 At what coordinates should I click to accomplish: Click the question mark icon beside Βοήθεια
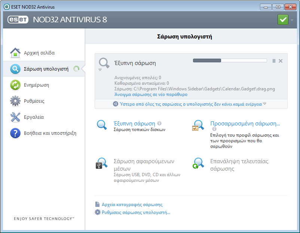15,133
